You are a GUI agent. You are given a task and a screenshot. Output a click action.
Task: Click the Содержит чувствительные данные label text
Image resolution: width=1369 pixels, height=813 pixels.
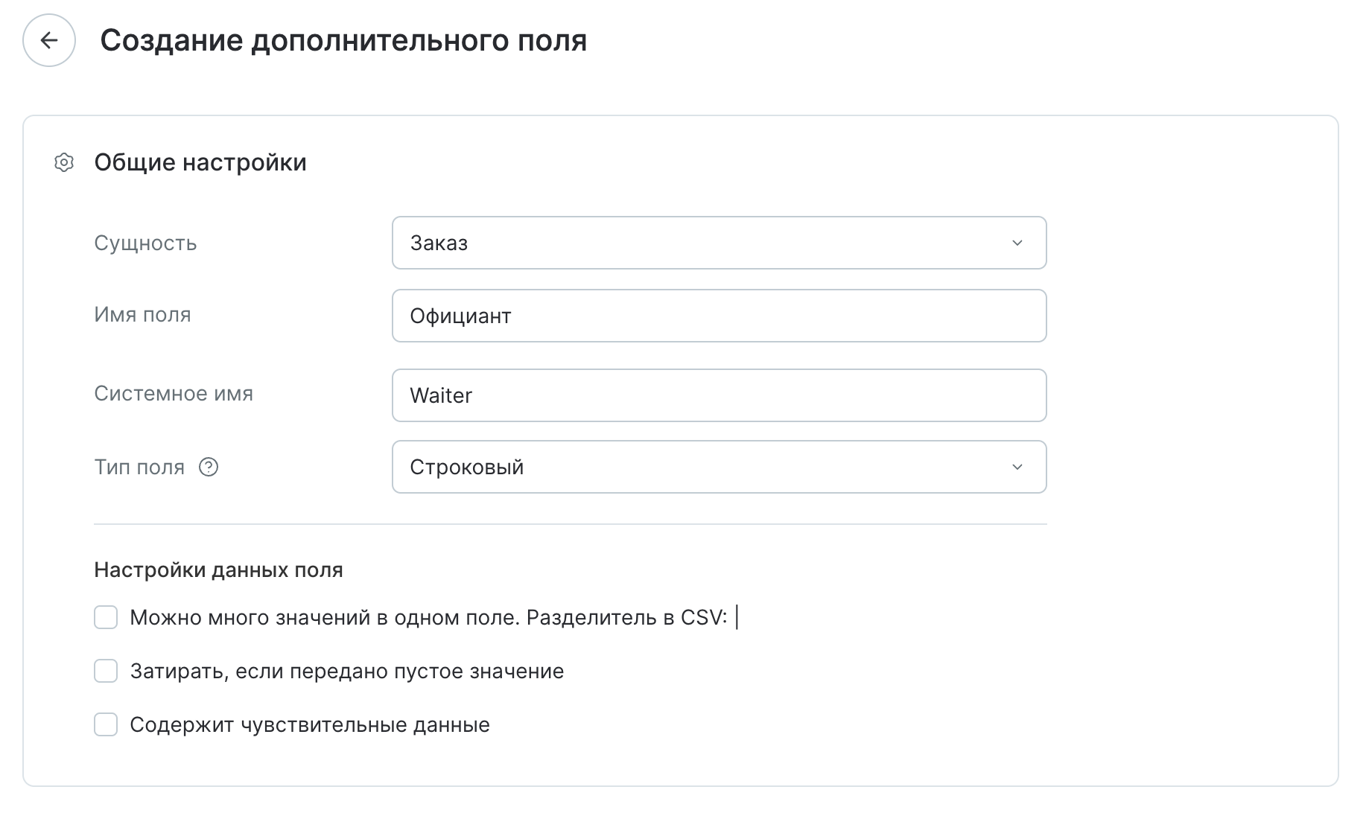tap(309, 724)
